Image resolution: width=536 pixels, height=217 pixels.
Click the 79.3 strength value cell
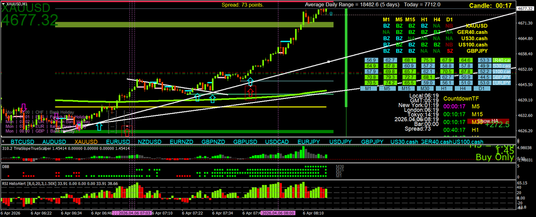(x=390, y=77)
